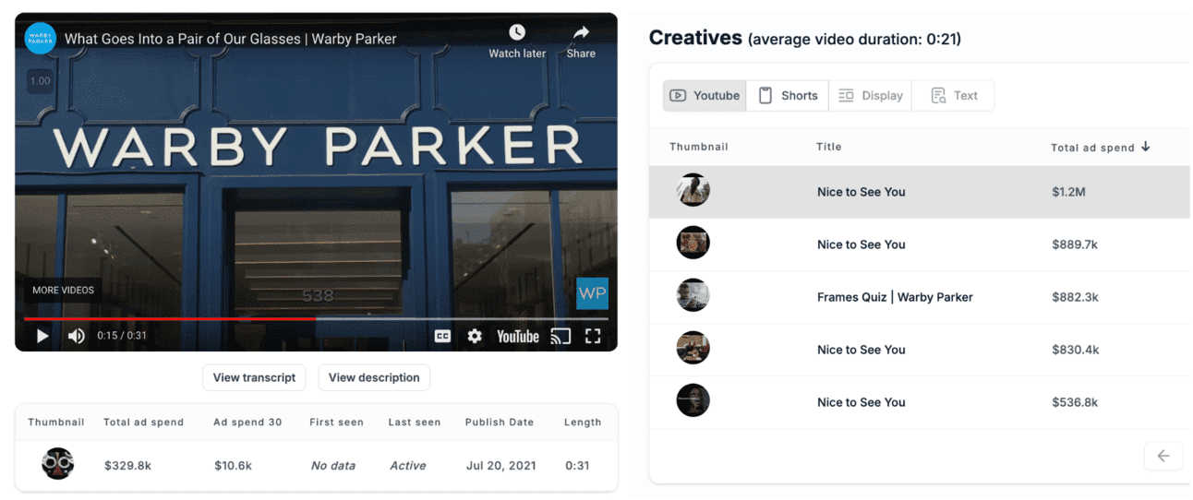Sort by Total ad spend column arrow

tap(1145, 147)
